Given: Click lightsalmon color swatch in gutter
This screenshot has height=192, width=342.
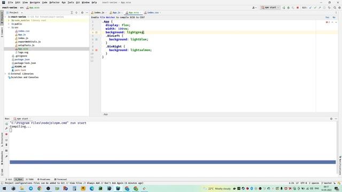Looking at the screenshot, I should pyautogui.click(x=96, y=50).
